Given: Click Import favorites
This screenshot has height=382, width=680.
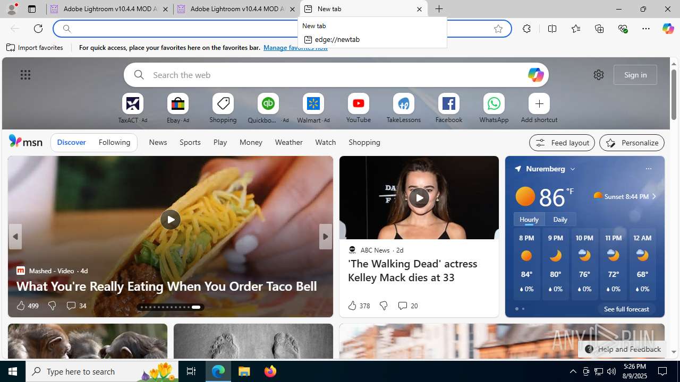Looking at the screenshot, I should coord(35,48).
